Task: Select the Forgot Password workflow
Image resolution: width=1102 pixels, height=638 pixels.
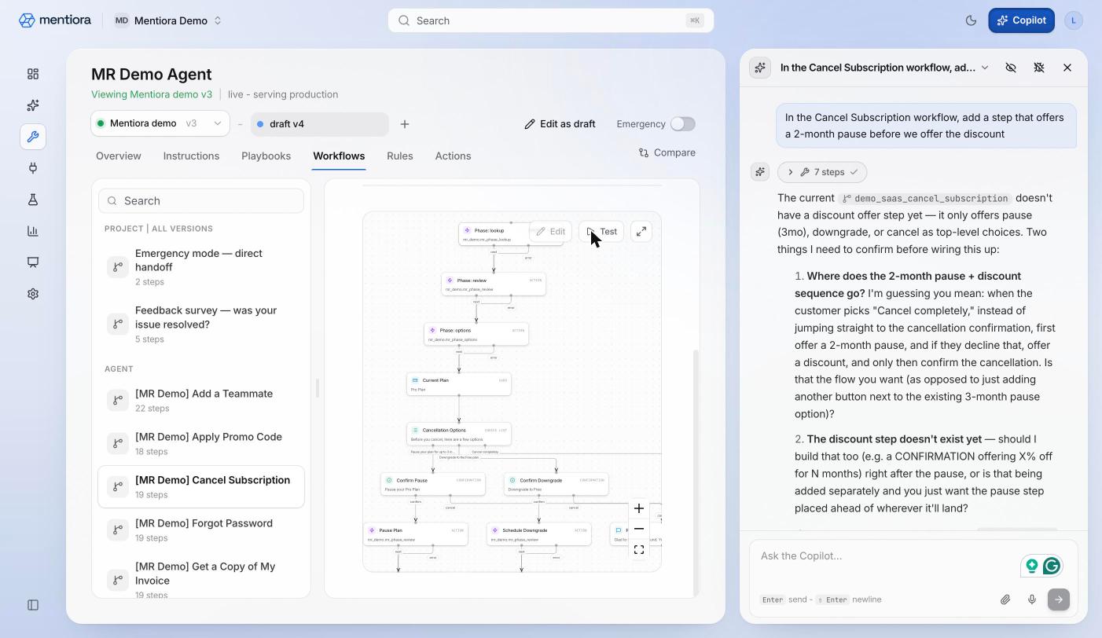Action: 201,530
